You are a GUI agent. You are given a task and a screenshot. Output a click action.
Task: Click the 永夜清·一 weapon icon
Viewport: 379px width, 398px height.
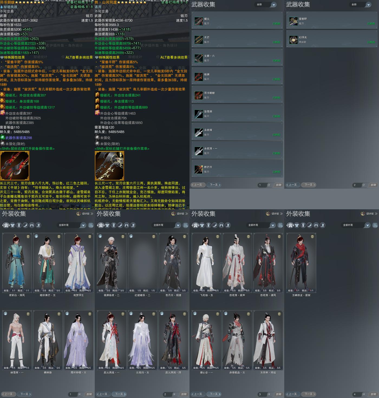coord(198,151)
